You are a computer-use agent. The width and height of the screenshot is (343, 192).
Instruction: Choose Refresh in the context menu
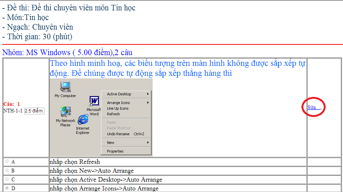click(126, 114)
